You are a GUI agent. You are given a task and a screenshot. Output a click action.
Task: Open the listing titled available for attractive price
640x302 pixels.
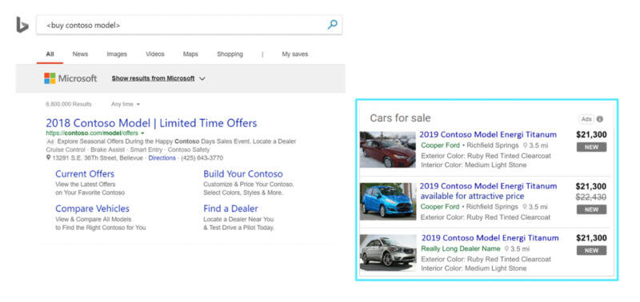pos(489,191)
